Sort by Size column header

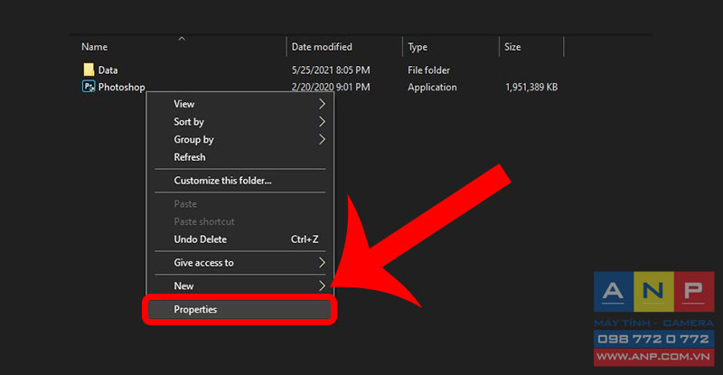[x=512, y=47]
